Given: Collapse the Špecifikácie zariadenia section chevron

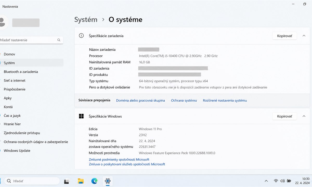Looking at the screenshot, I should 304,36.
